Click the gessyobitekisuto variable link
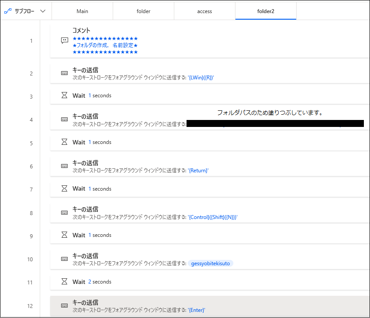Image resolution: width=370 pixels, height=318 pixels. pyautogui.click(x=211, y=263)
